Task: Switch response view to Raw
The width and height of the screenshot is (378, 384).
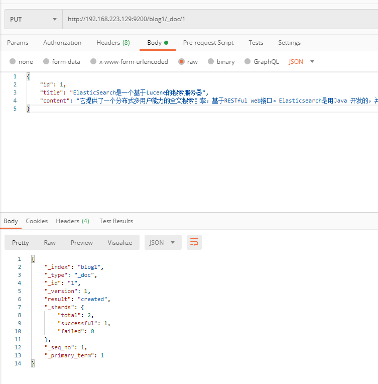Action: 50,243
